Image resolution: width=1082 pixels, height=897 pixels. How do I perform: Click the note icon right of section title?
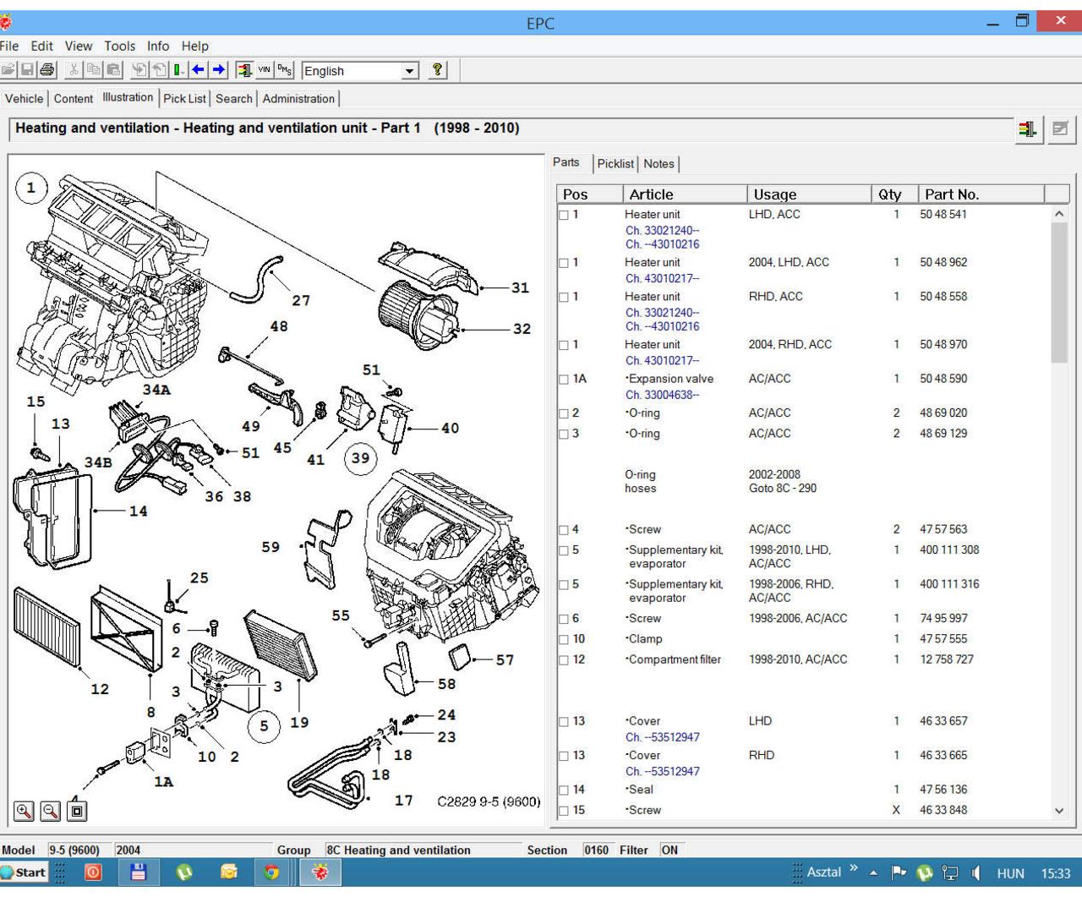click(x=1060, y=129)
